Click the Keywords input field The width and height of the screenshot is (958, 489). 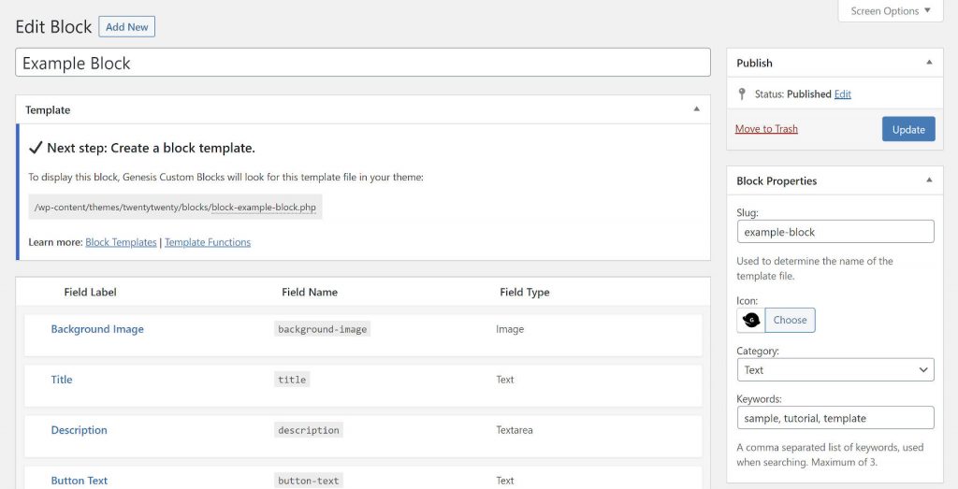coord(835,418)
